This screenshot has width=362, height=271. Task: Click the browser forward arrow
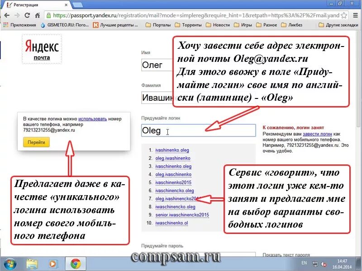coord(17,15)
